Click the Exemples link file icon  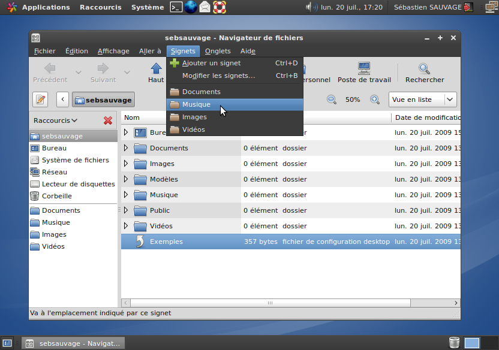click(x=140, y=242)
